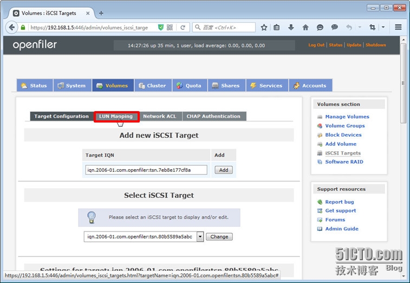Click the openfiler logo
This screenshot has width=410, height=283.
click(35, 45)
